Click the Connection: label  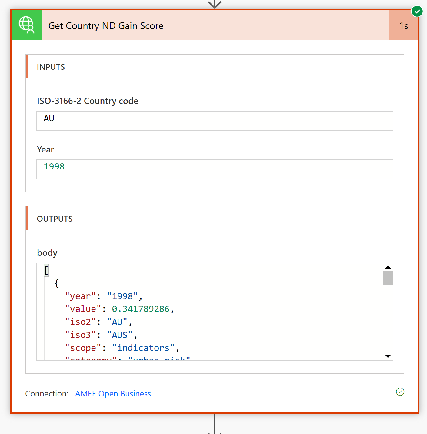click(47, 393)
